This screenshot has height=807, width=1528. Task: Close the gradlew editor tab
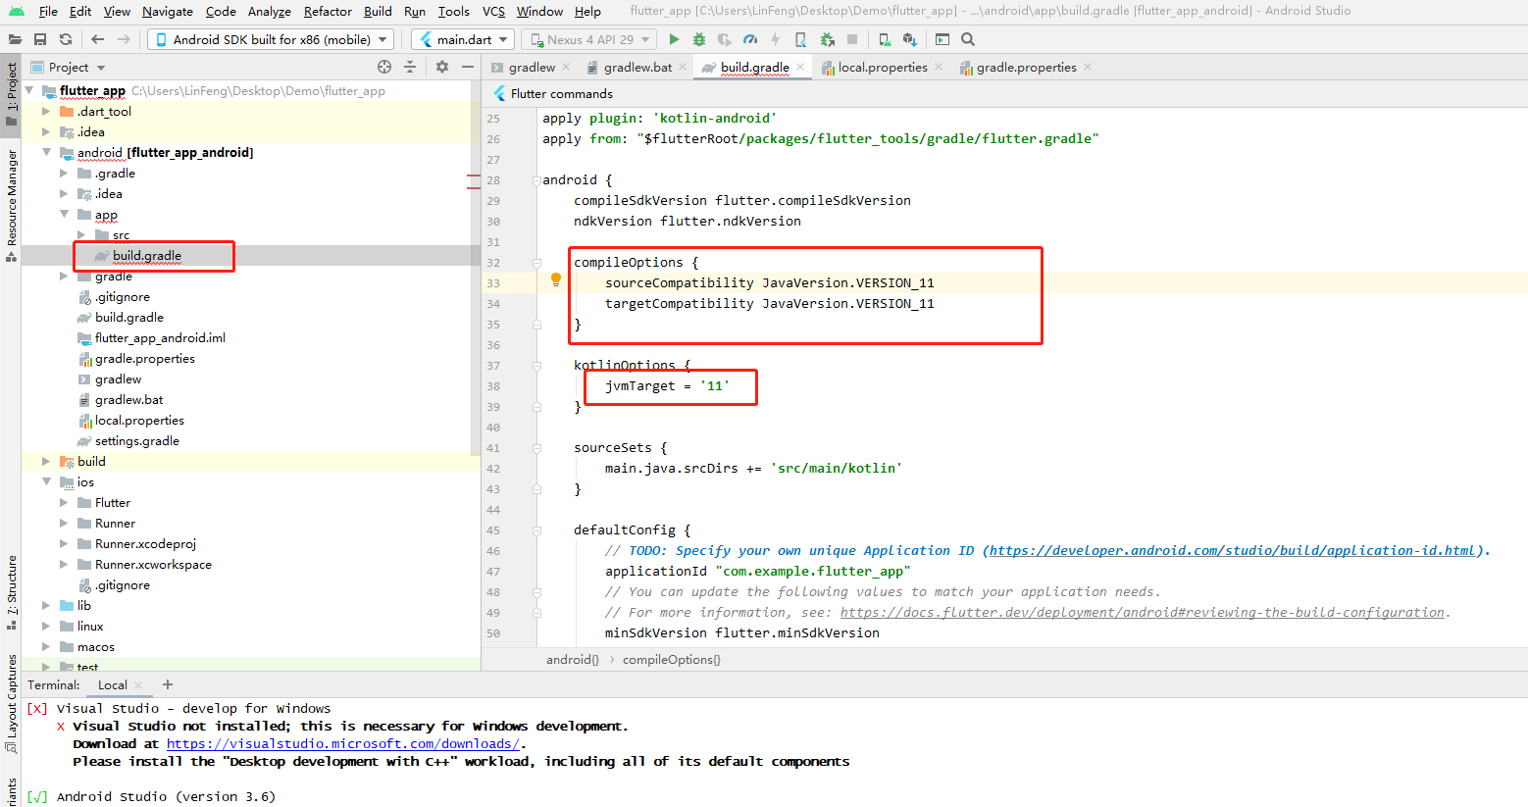point(565,67)
